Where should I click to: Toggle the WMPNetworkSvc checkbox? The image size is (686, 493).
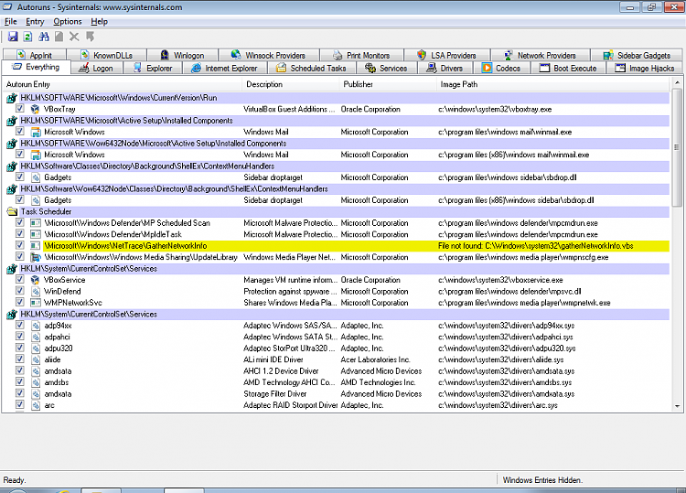[20, 302]
